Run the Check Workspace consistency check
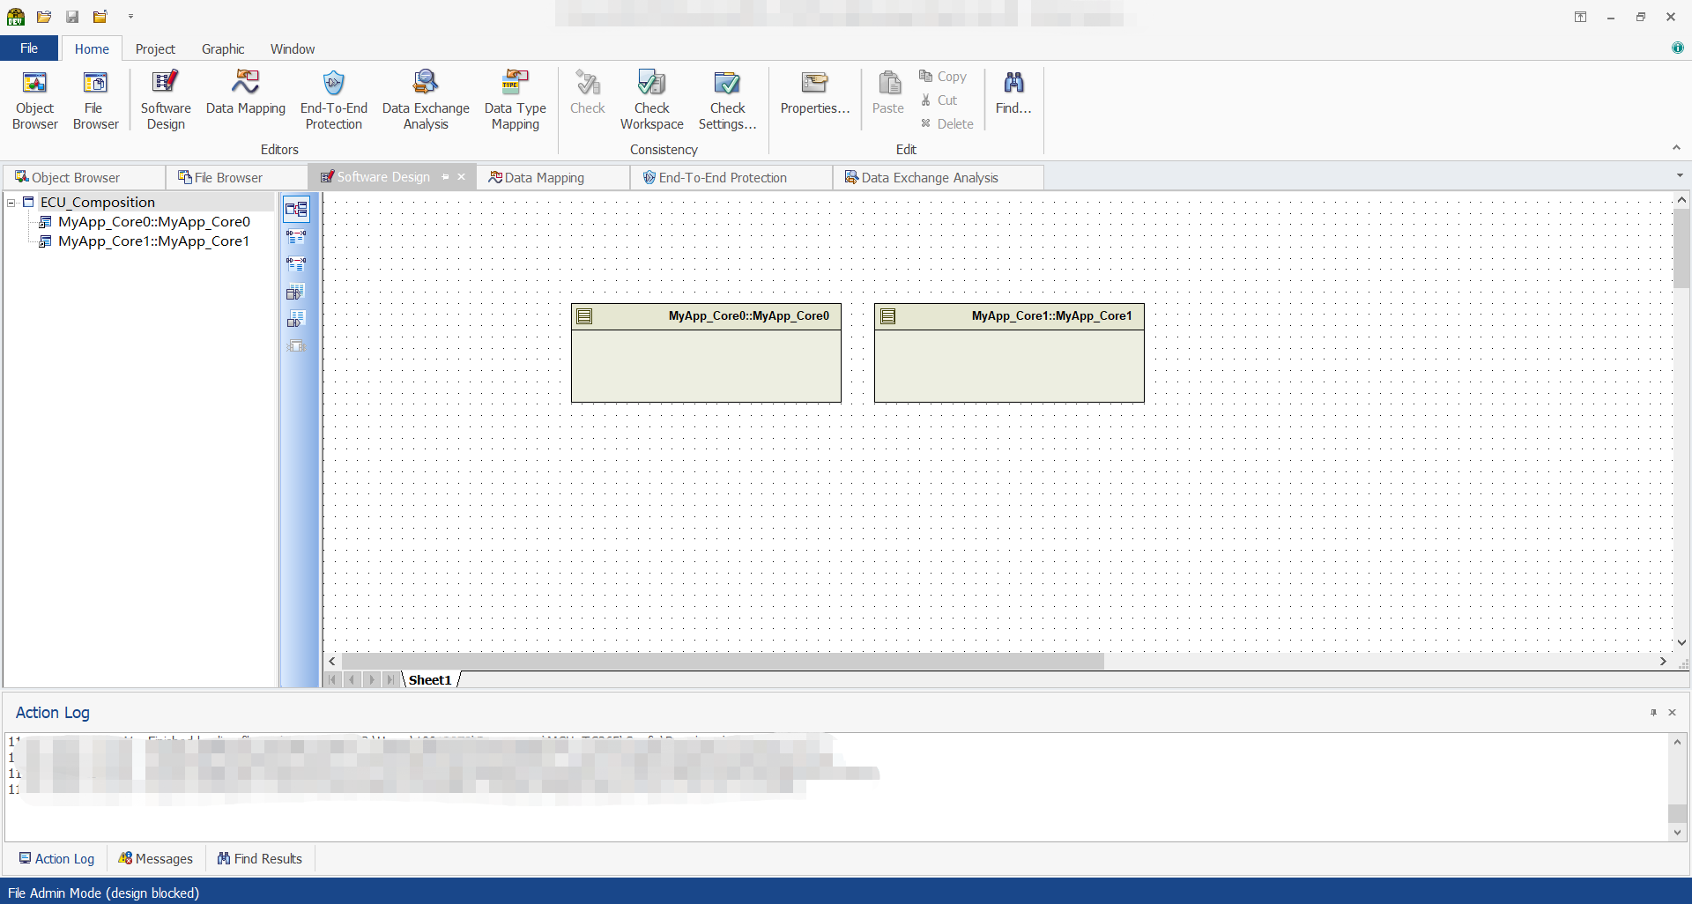This screenshot has width=1692, height=904. tap(652, 99)
